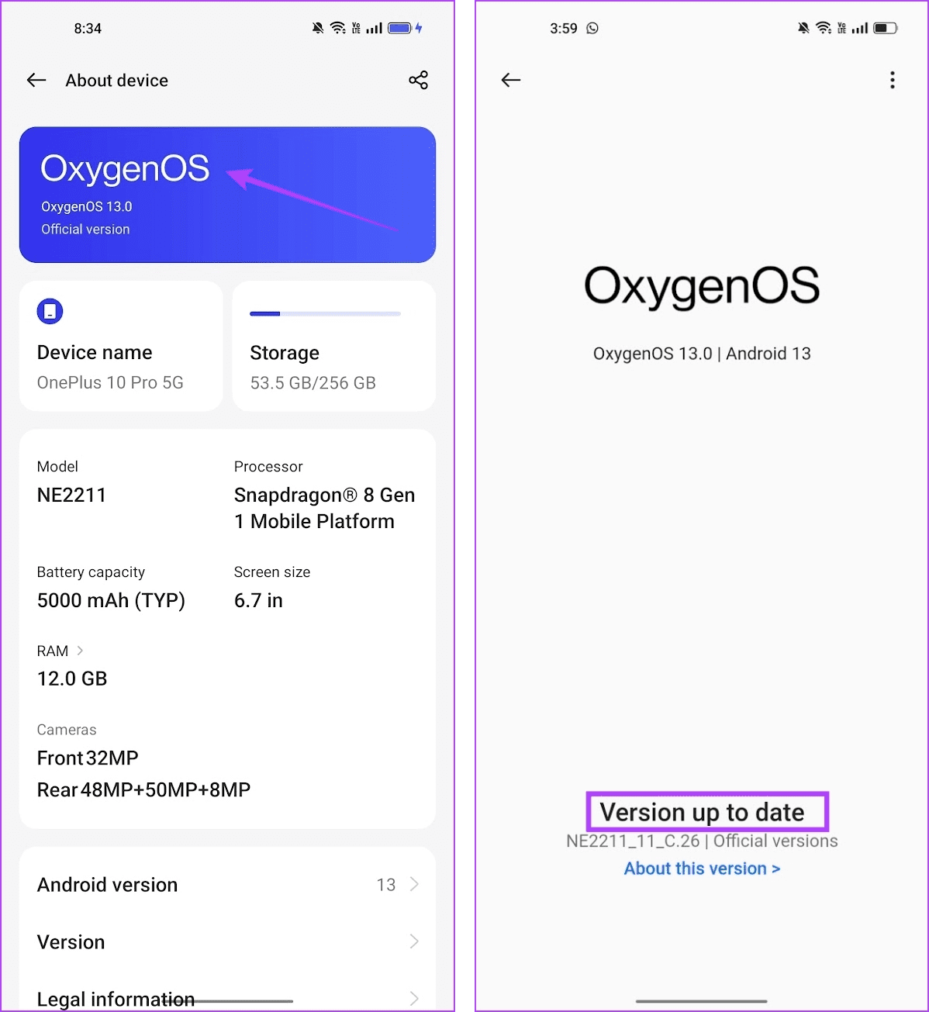Tap WhatsApp notification icon in status bar

[x=592, y=29]
